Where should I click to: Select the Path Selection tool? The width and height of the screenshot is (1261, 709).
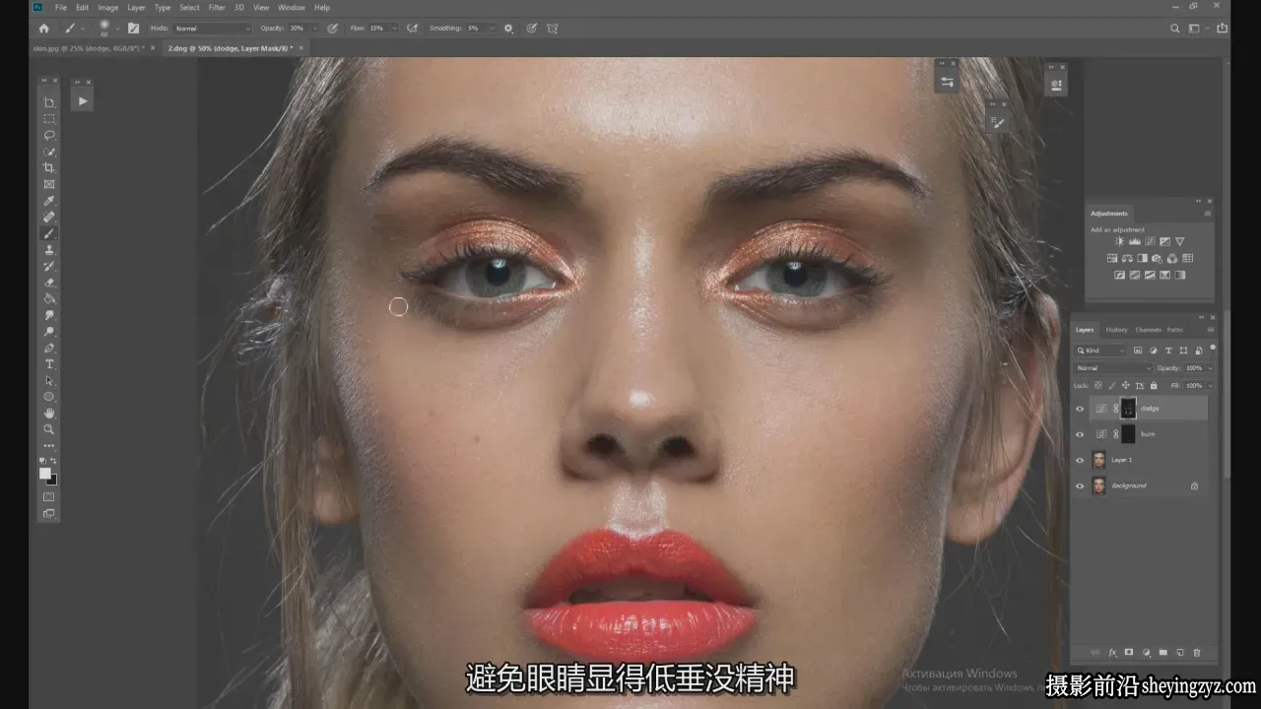(49, 380)
